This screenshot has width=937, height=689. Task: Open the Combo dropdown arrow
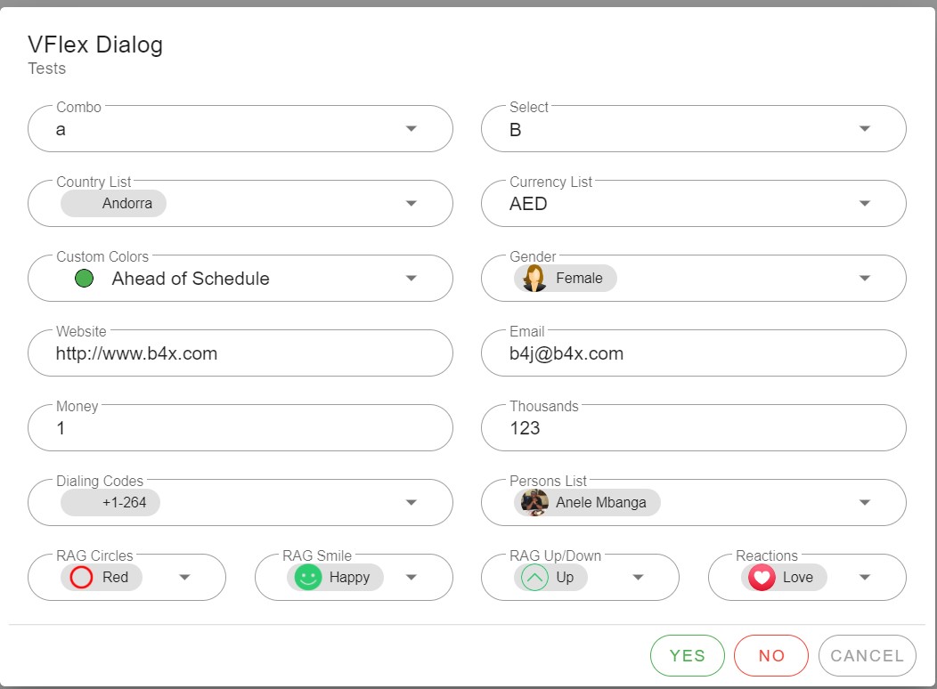[x=411, y=129]
